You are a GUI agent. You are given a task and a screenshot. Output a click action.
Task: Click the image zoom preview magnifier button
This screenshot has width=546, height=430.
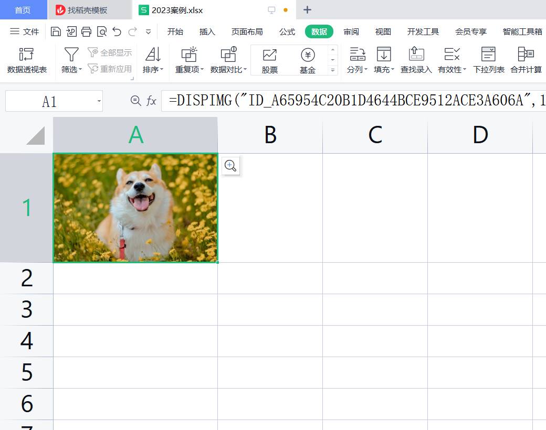(230, 166)
